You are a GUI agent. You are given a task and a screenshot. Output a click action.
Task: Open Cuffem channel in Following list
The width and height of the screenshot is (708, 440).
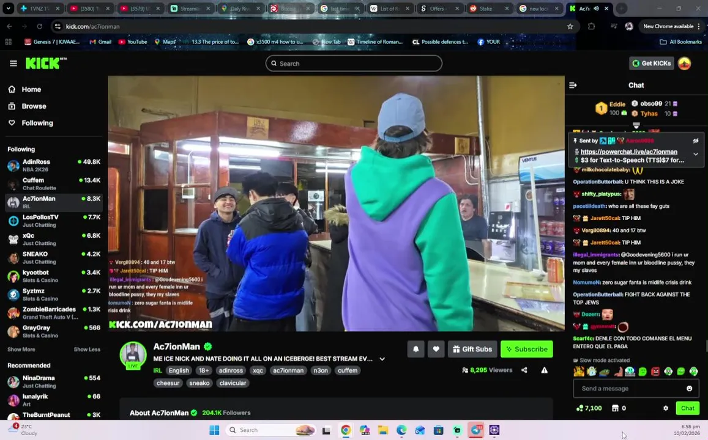coord(54,184)
